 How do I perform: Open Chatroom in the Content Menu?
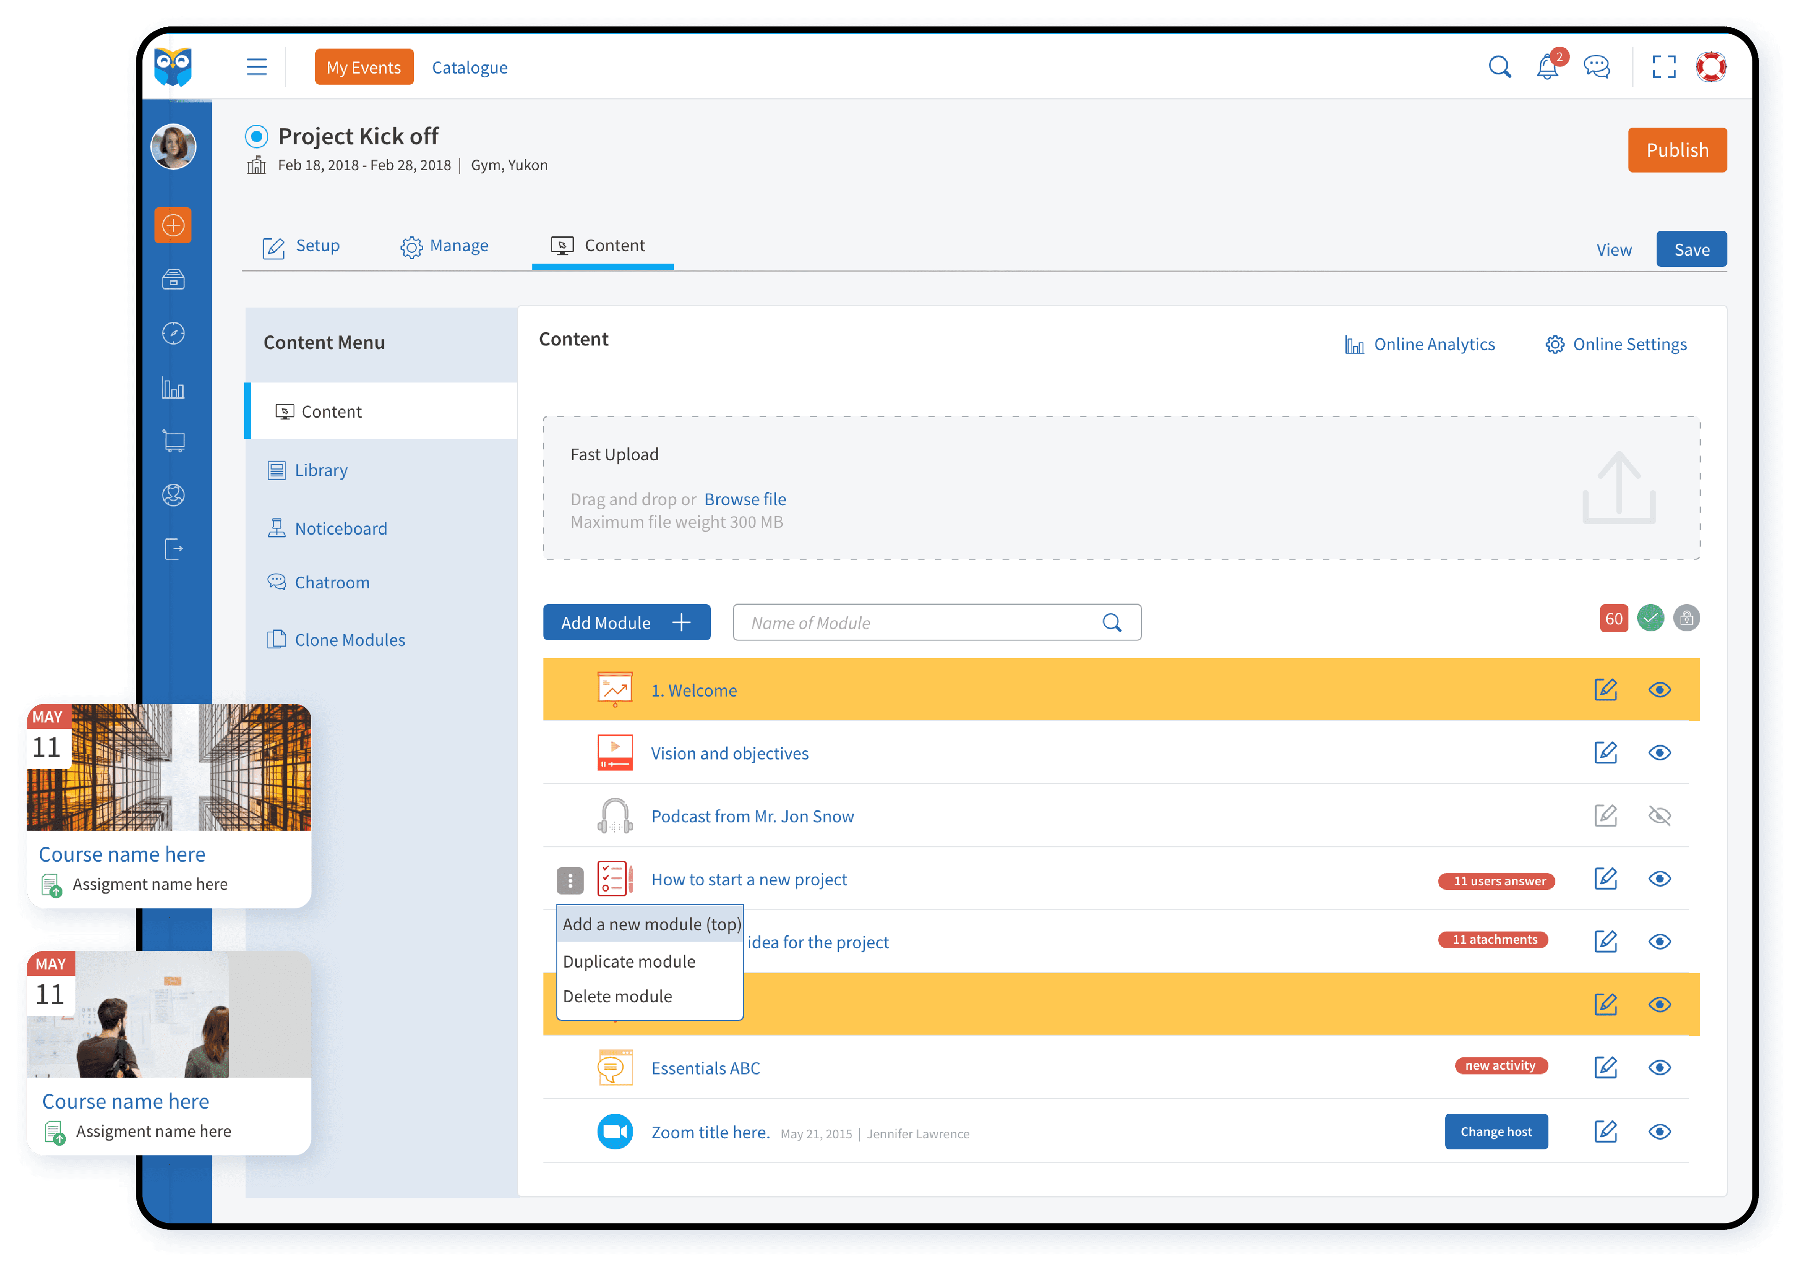[319, 583]
